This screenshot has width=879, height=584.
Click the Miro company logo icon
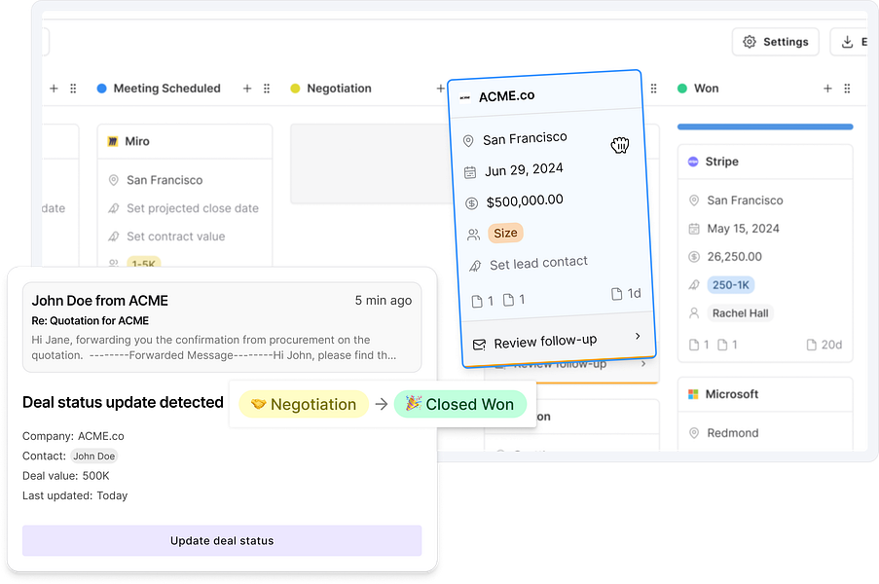point(113,141)
